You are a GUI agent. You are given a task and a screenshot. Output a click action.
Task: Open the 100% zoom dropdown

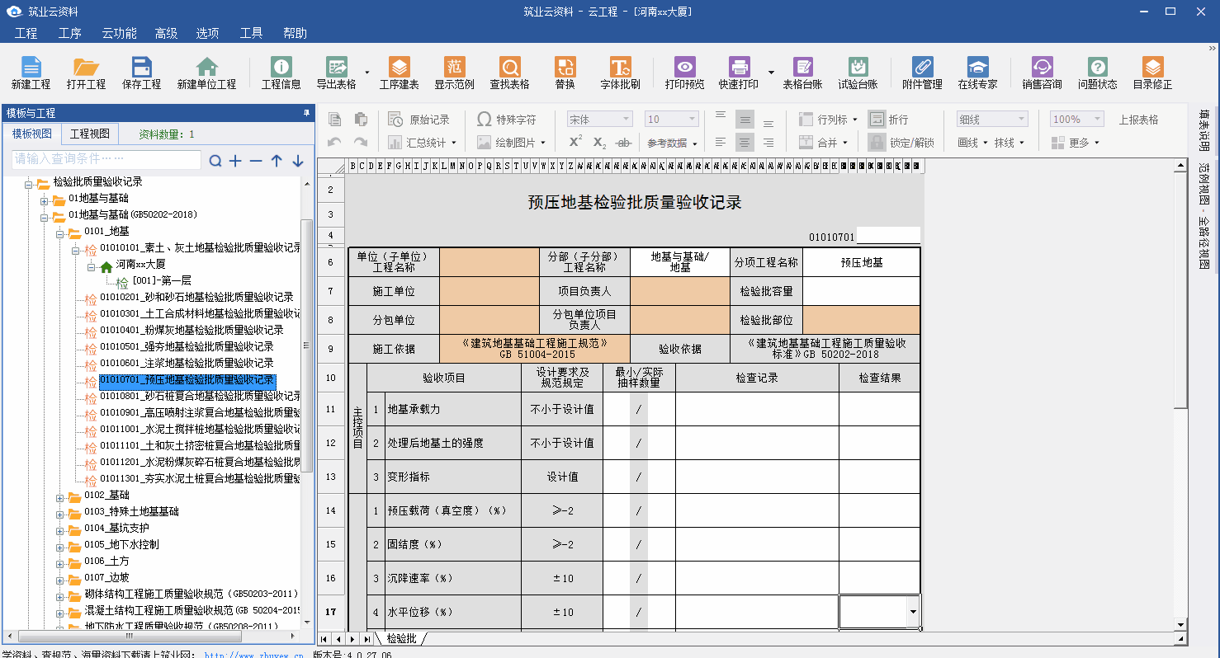click(1076, 120)
